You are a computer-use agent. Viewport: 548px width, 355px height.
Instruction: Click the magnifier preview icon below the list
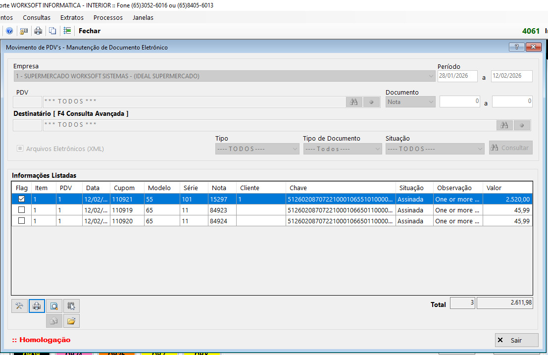pos(54,306)
